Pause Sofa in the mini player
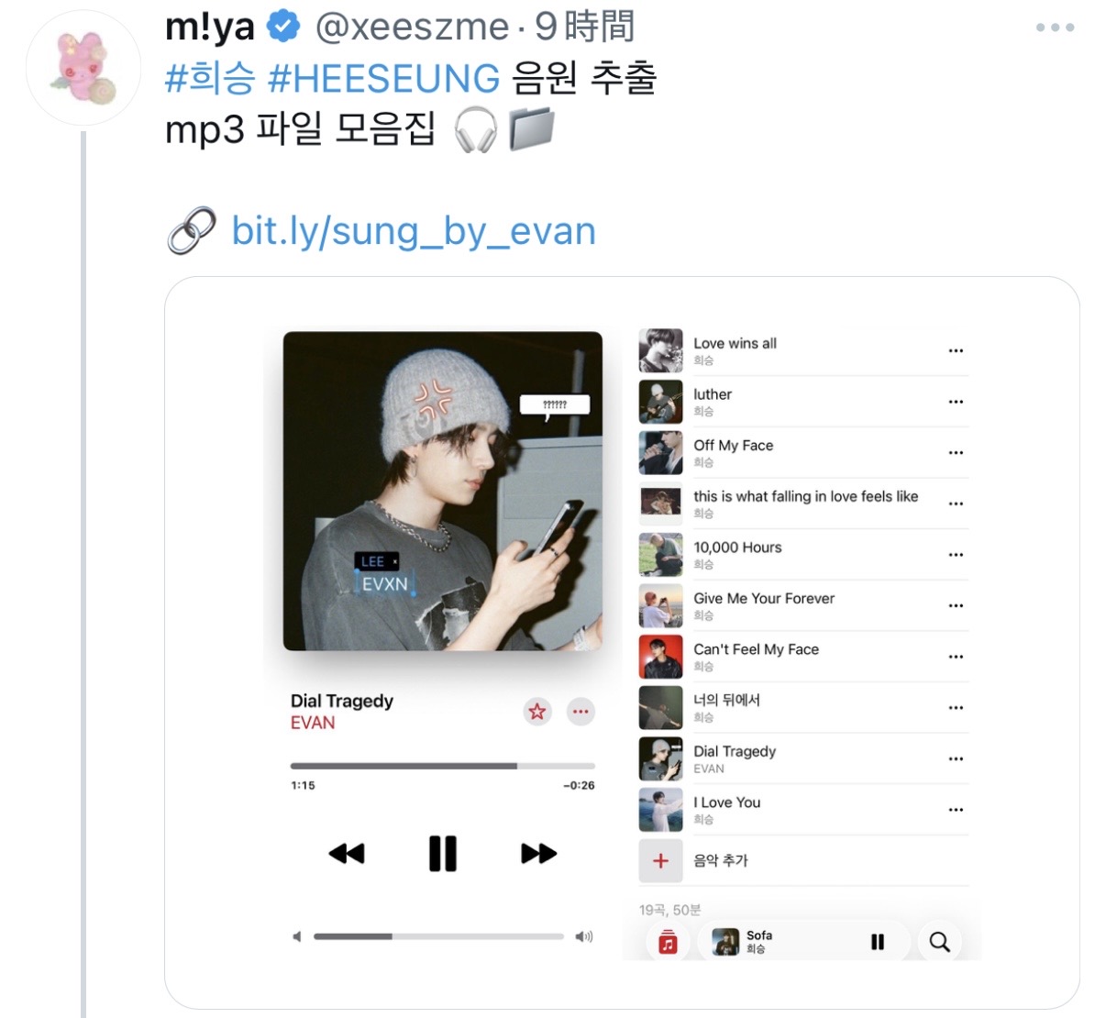Screen dimensions: 1106x1018 (878, 942)
